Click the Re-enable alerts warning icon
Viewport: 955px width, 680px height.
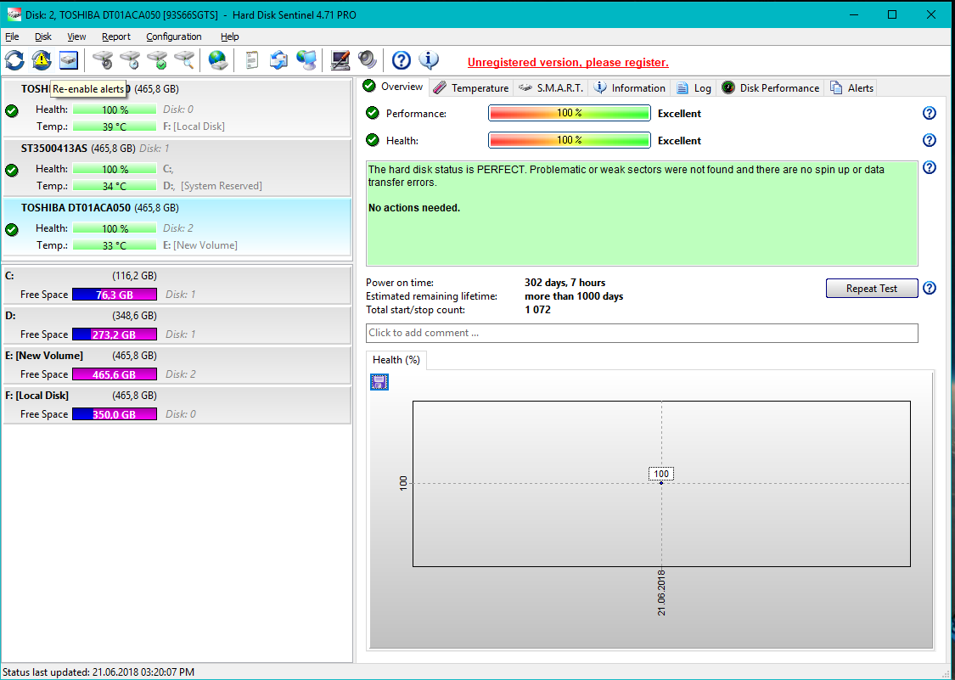42,60
